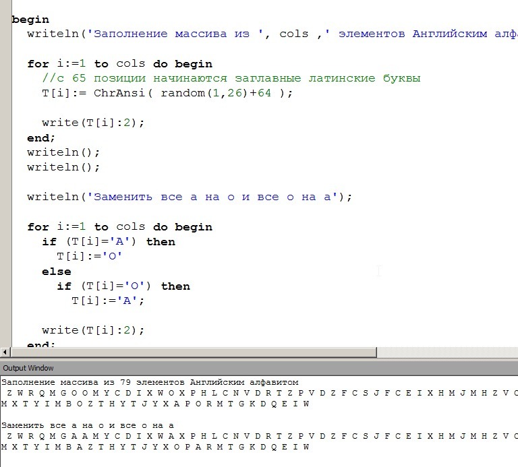Click the Output Window panel title
Screen dimensions: 518x467
[x=28, y=368]
